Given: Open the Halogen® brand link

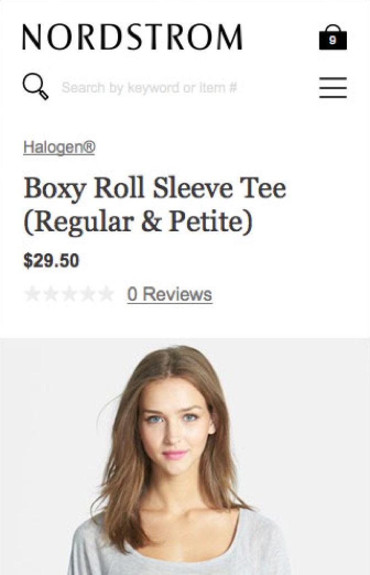Looking at the screenshot, I should click(59, 148).
